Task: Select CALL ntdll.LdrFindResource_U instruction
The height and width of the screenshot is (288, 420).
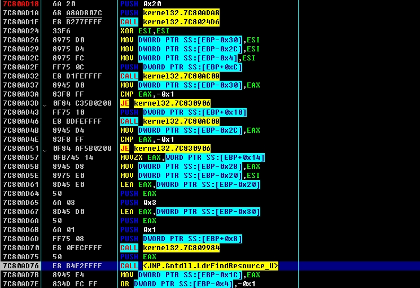Action: tap(199, 266)
